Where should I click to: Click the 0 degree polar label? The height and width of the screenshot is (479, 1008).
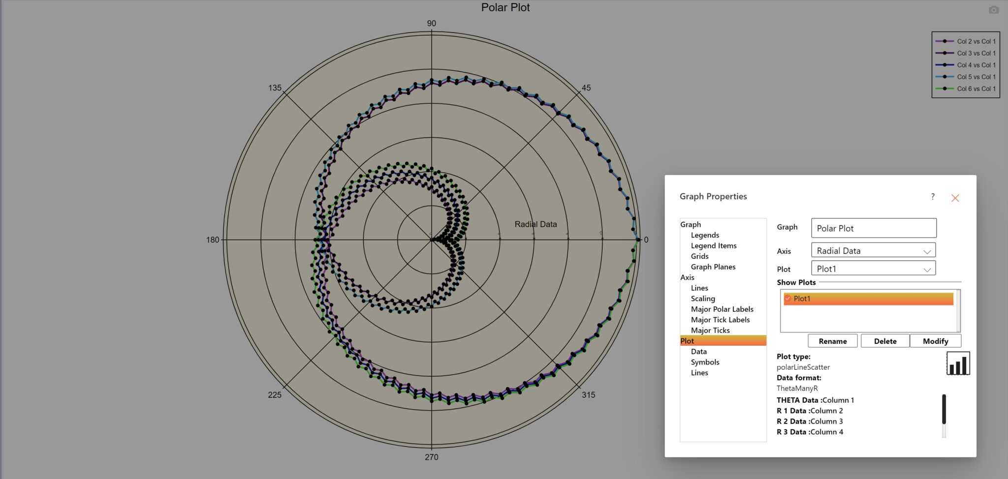coord(646,240)
